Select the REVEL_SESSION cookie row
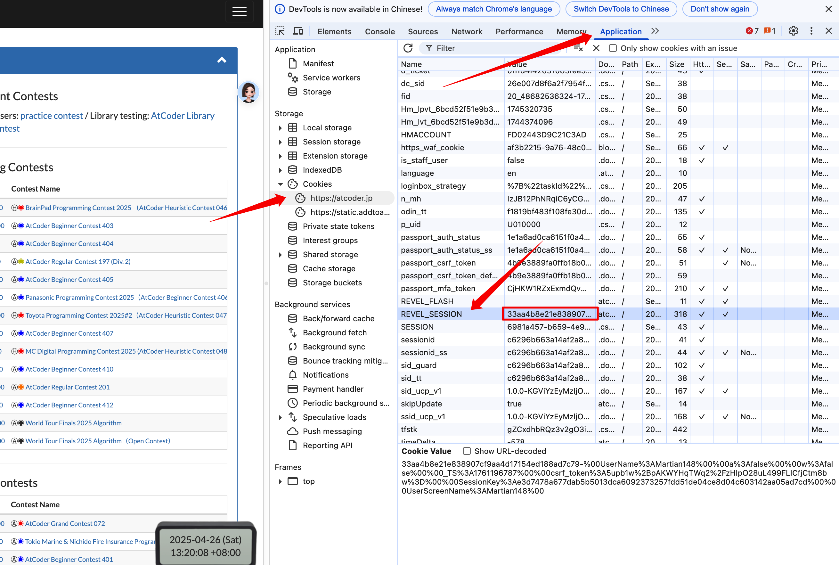Viewport: 839px width, 565px height. [x=618, y=314]
